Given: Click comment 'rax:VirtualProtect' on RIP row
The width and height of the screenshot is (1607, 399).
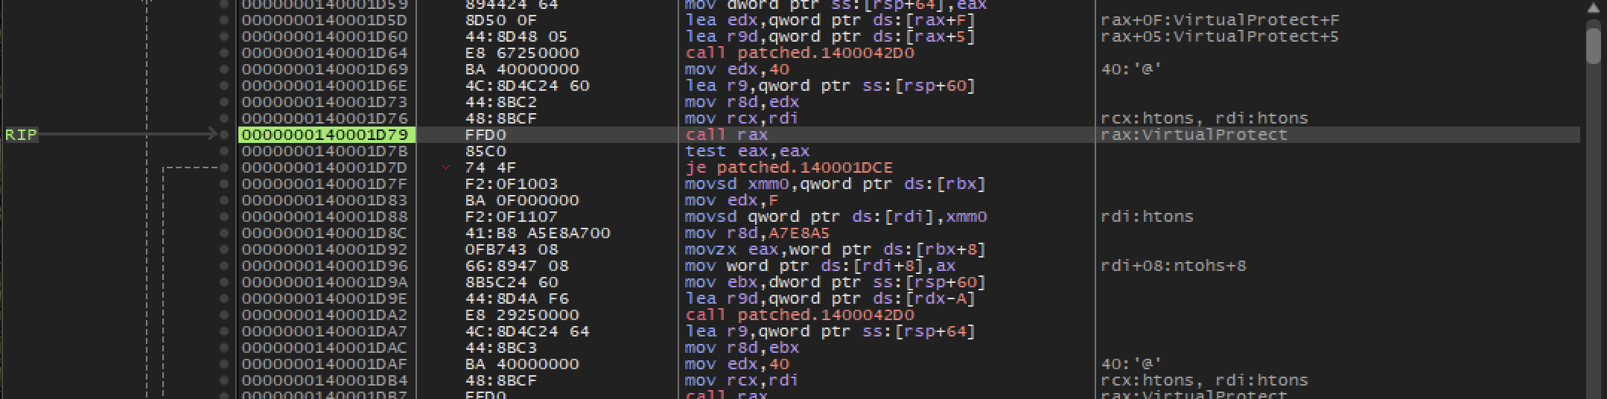Looking at the screenshot, I should point(1194,135).
